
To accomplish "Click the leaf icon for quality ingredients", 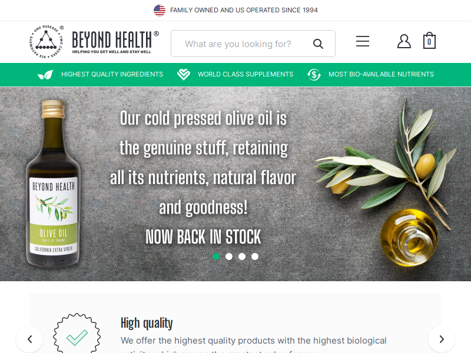I will [x=45, y=75].
